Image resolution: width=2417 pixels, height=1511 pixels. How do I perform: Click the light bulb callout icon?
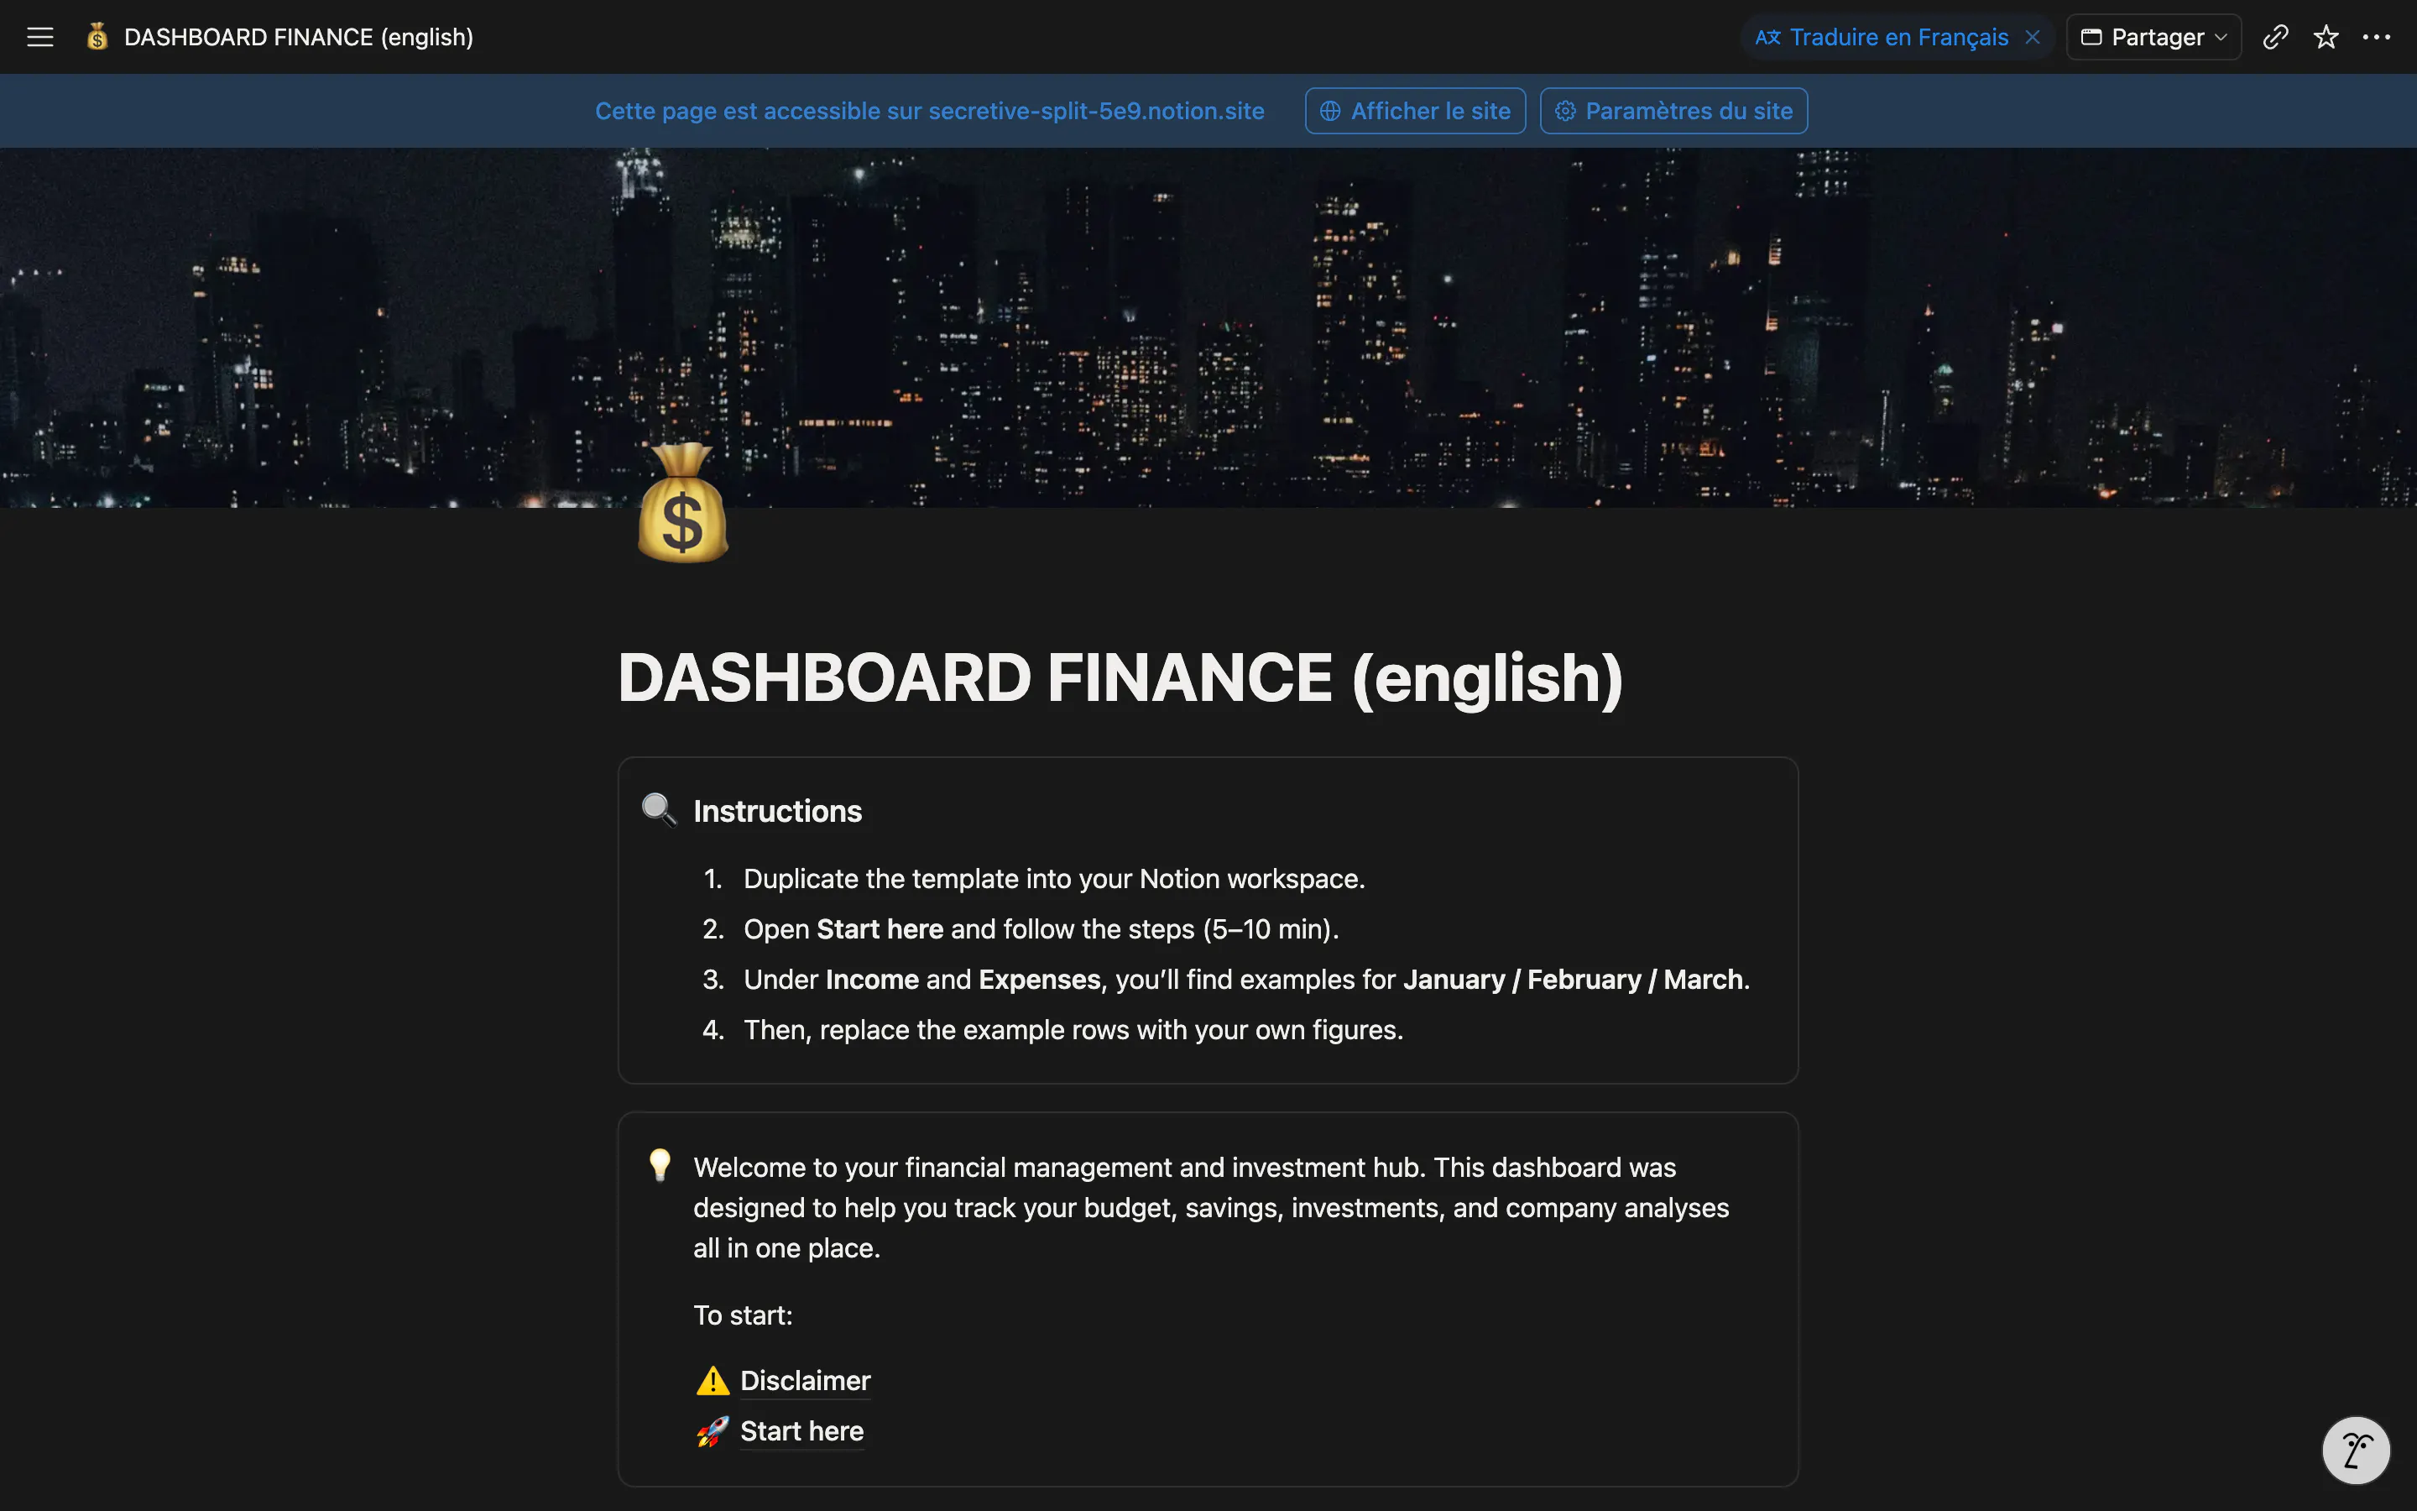[659, 1165]
